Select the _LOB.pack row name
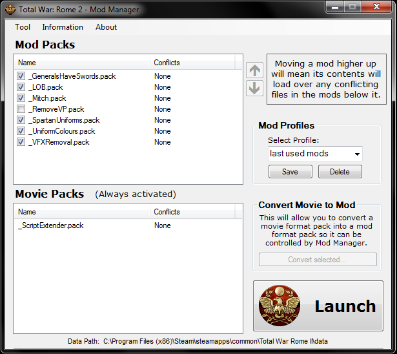The width and height of the screenshot is (397, 354). pyautogui.click(x=46, y=87)
